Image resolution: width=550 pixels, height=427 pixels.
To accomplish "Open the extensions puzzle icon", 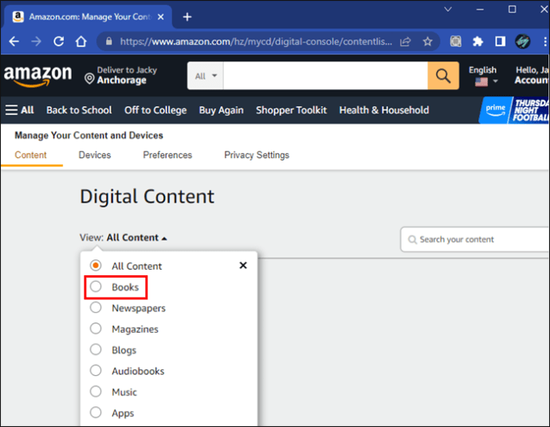I will 477,42.
